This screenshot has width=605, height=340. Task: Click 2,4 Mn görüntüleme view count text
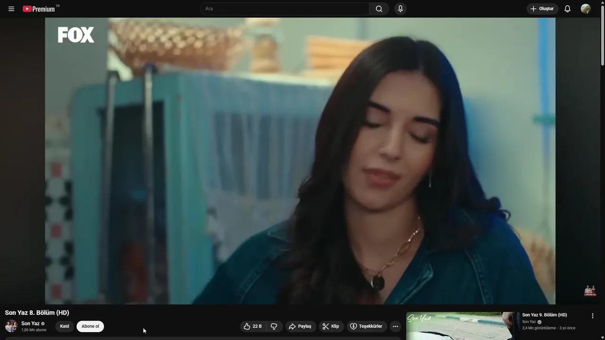[539, 328]
